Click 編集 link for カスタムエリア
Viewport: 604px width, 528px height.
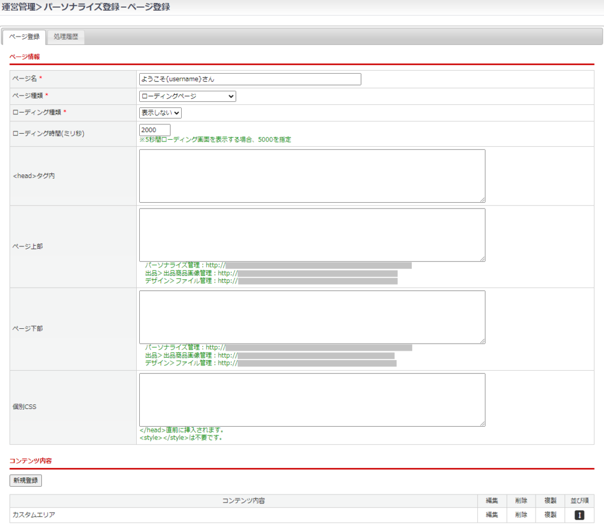(491, 515)
